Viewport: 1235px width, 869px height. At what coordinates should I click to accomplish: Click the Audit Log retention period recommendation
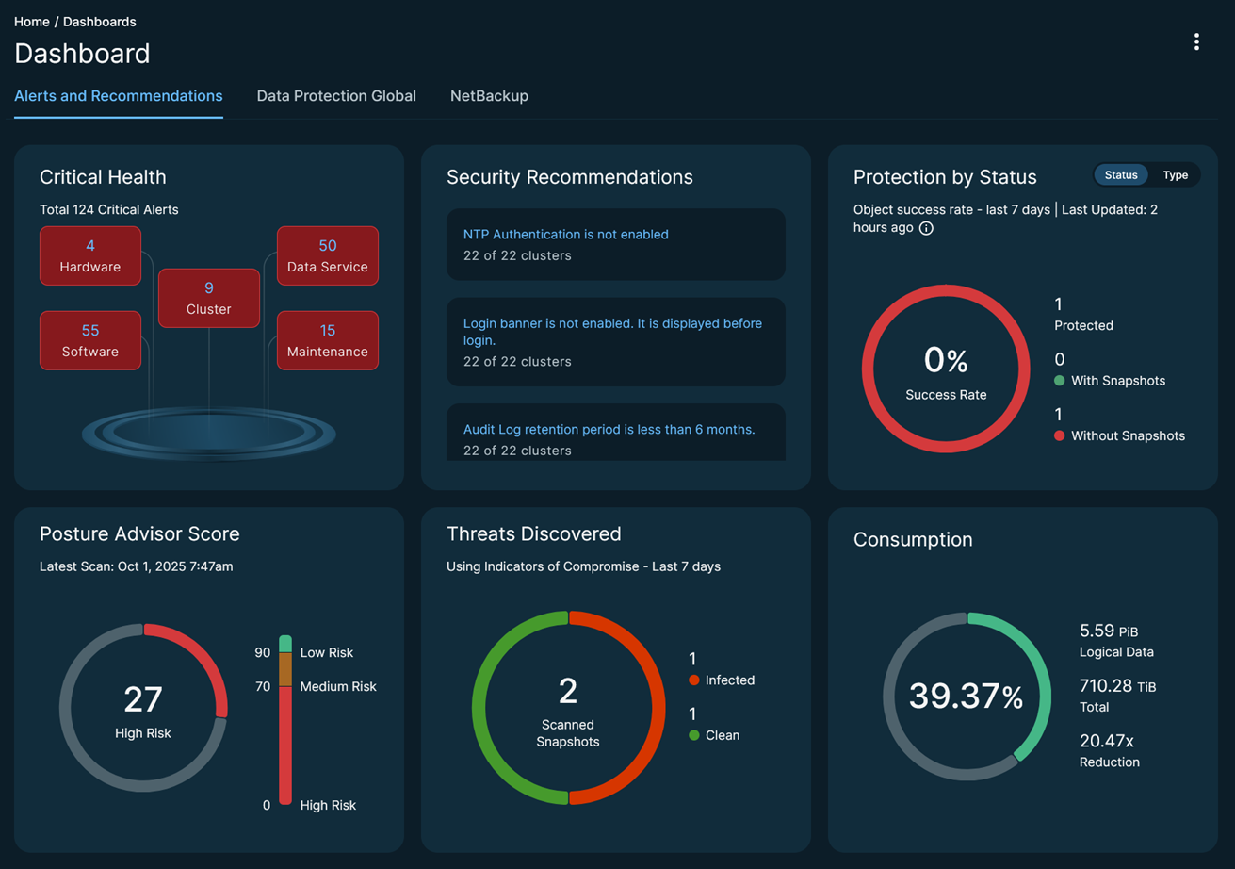coord(609,430)
